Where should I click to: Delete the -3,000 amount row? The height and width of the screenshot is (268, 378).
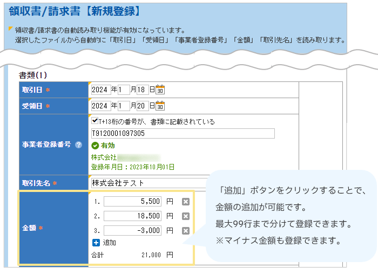[x=186, y=231]
